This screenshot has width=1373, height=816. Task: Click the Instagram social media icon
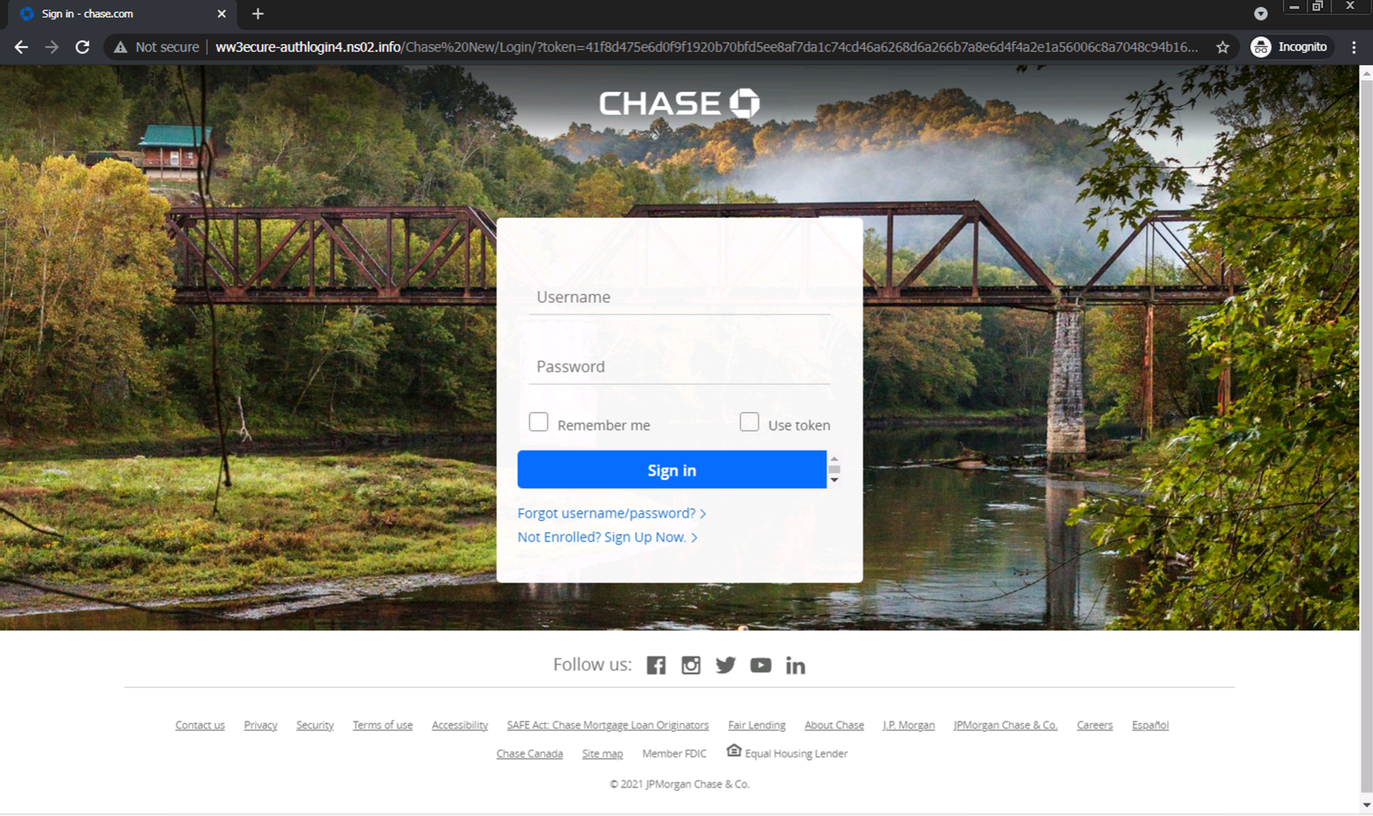click(x=691, y=665)
